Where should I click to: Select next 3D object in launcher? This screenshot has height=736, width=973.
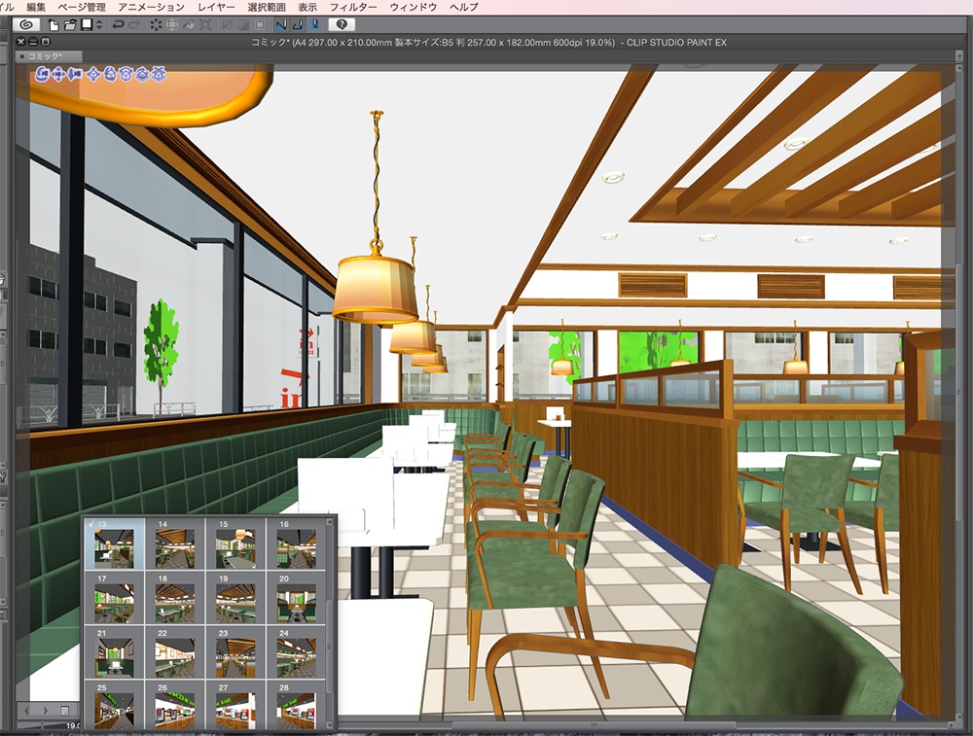(x=46, y=710)
